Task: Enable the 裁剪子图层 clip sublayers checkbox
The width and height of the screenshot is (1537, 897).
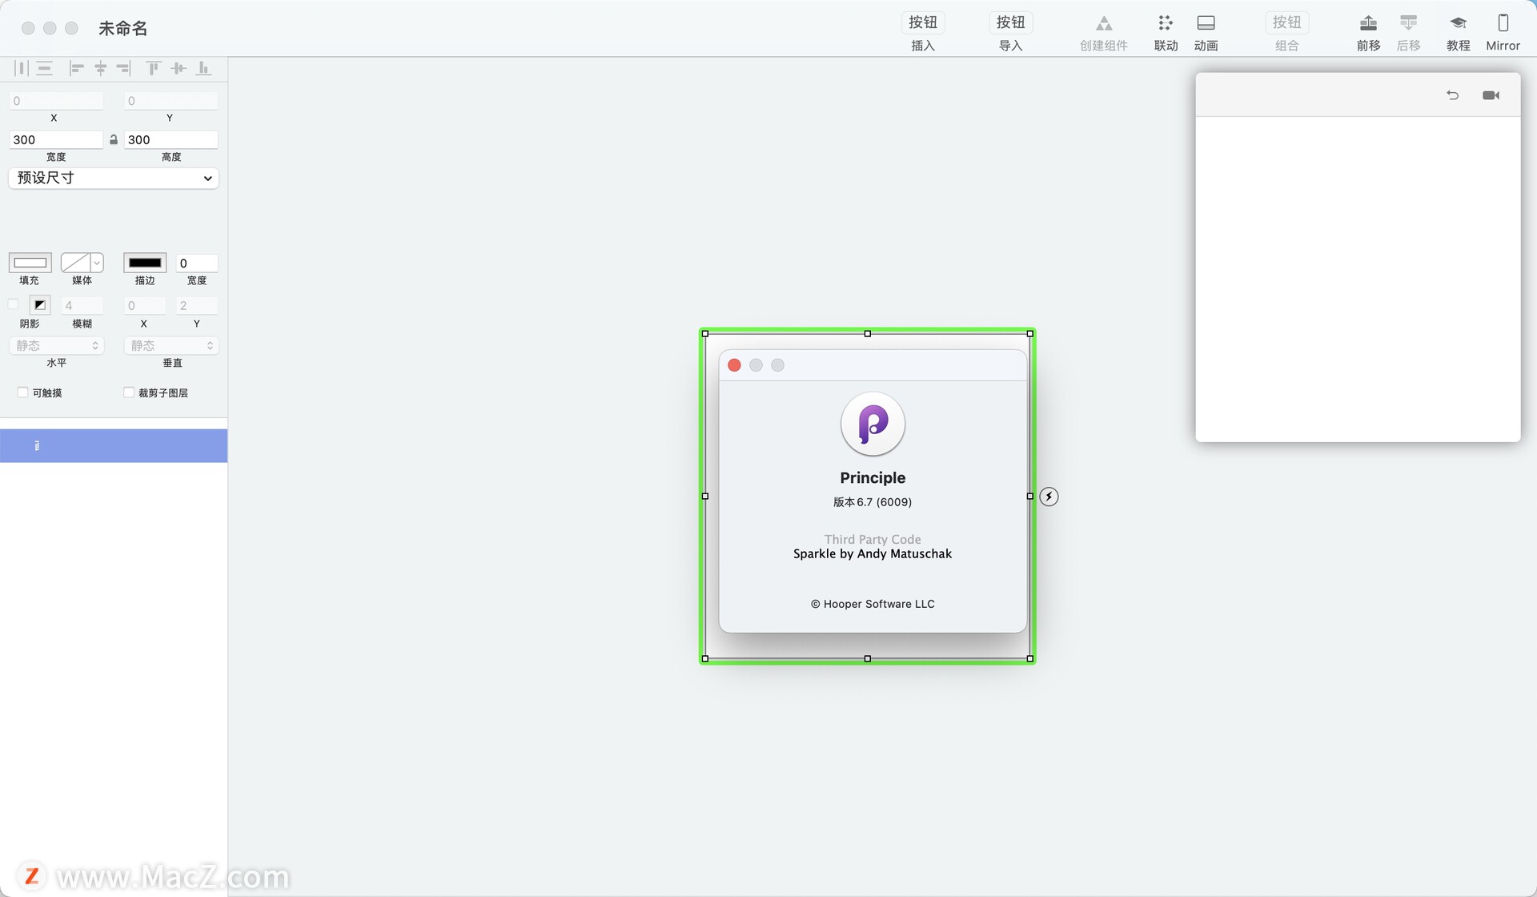Action: [129, 392]
